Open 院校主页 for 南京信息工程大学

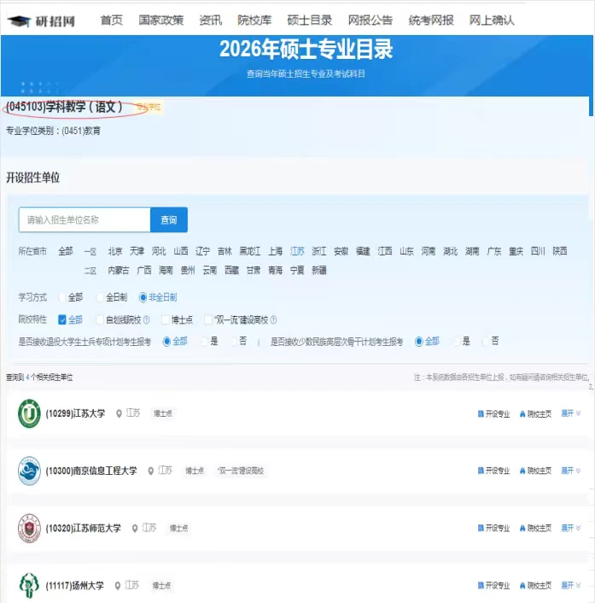click(x=535, y=471)
